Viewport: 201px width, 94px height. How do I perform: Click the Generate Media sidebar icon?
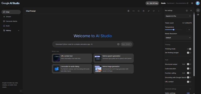(x=4, y=21)
